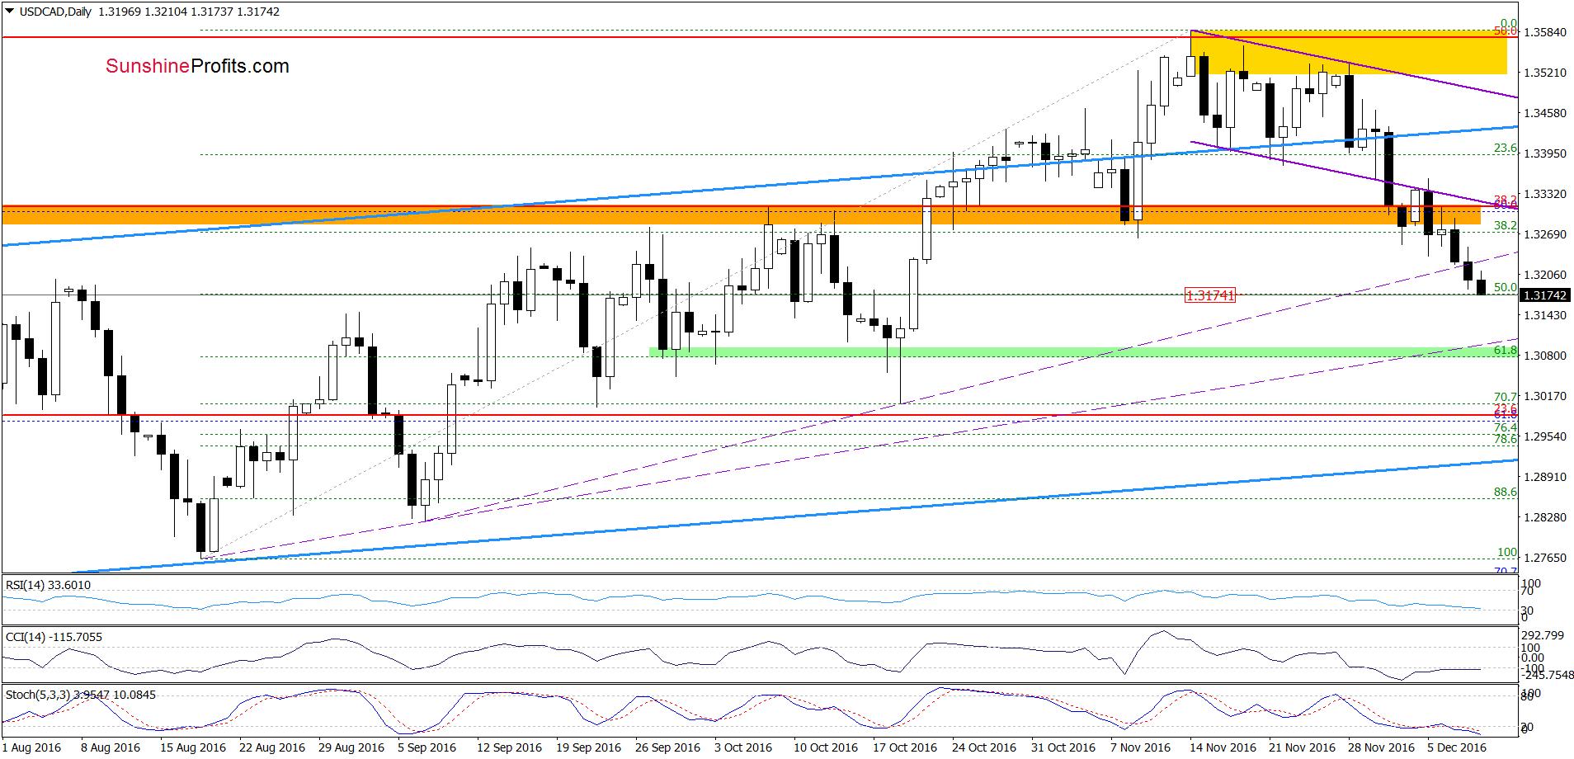This screenshot has height=759, width=1574.
Task: Select the 1.35210 price axis label
Action: 1545,73
